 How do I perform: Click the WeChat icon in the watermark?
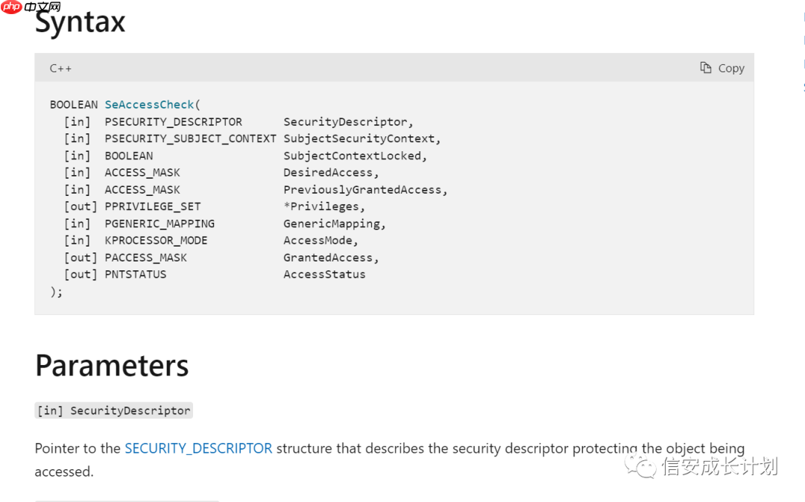click(x=641, y=467)
